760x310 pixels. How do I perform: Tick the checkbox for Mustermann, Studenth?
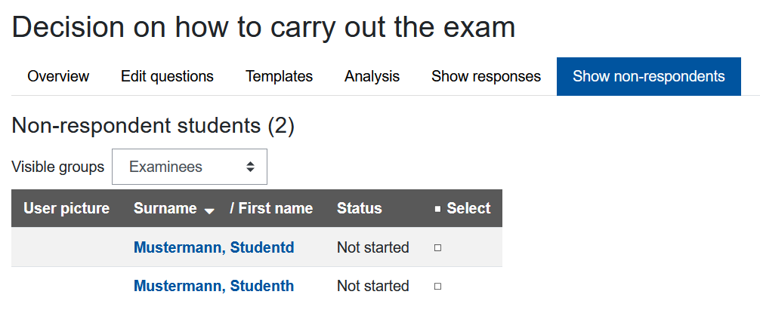(x=438, y=286)
